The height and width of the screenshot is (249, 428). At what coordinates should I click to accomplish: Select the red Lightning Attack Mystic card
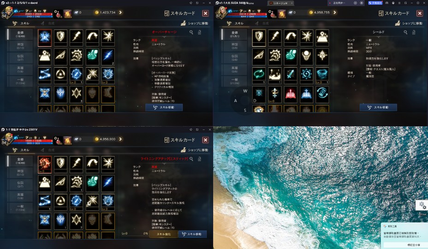pyautogui.click(x=44, y=164)
